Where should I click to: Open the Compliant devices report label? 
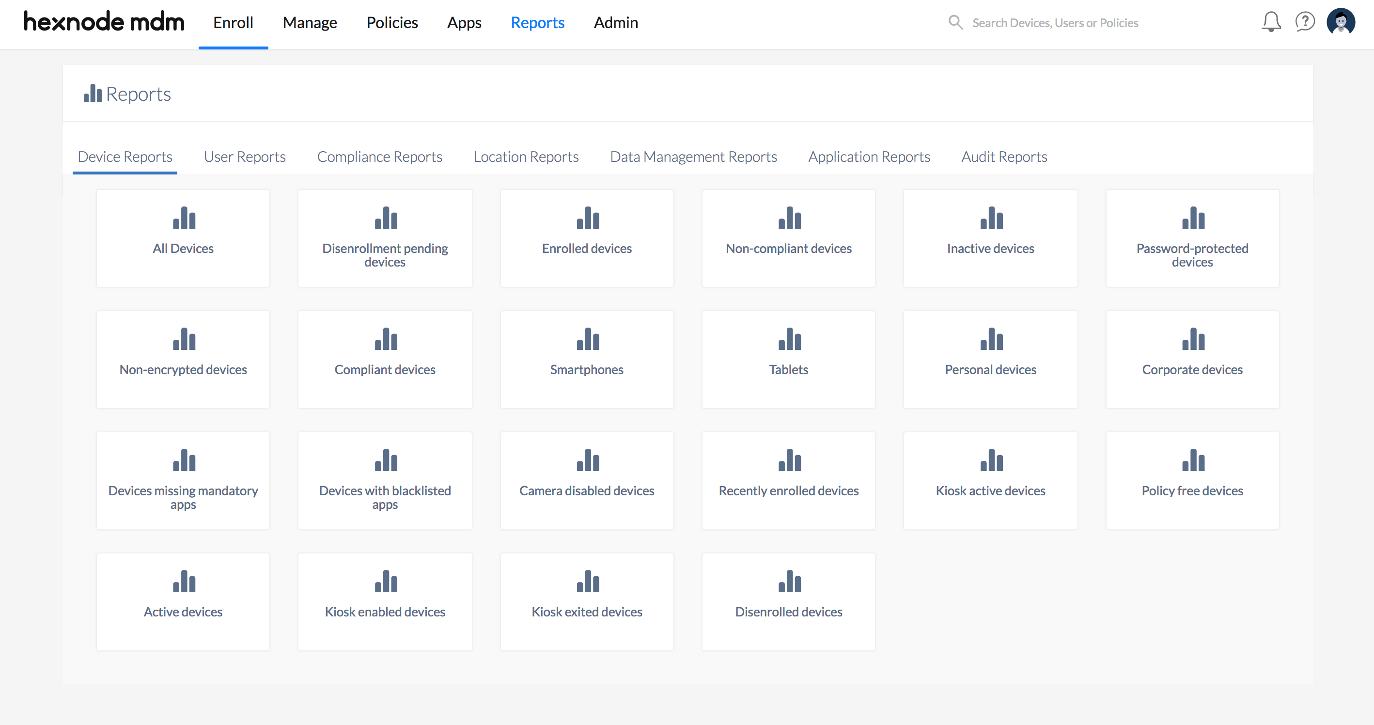385,370
